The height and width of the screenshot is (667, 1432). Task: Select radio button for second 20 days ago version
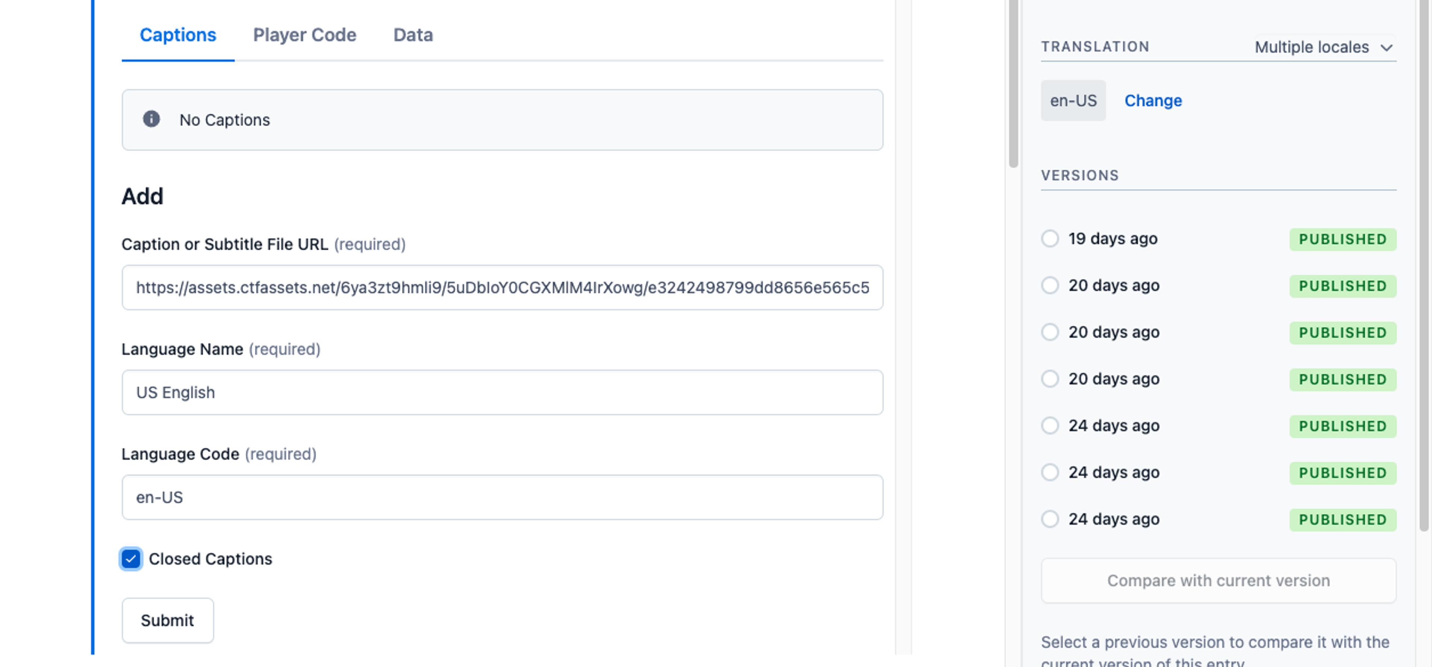click(1049, 332)
